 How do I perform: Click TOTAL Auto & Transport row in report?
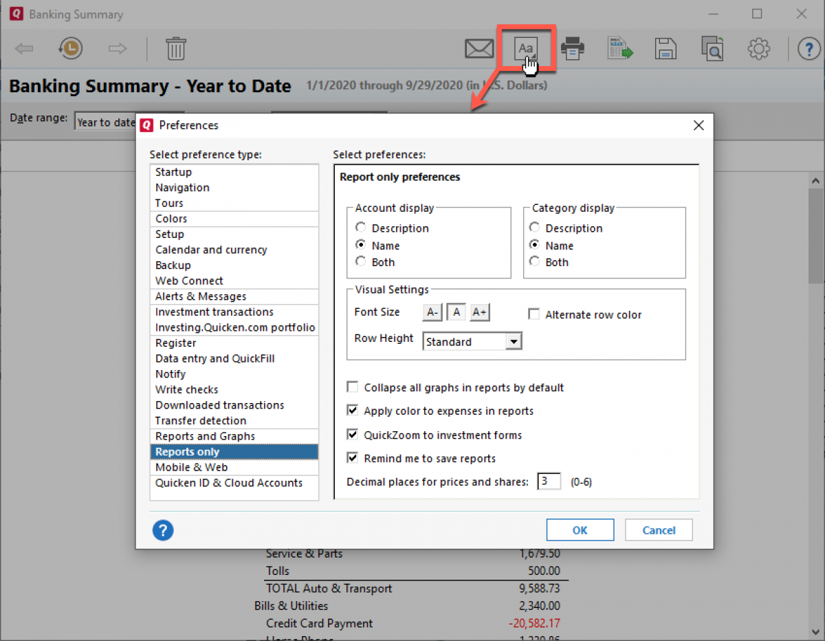[412, 588]
